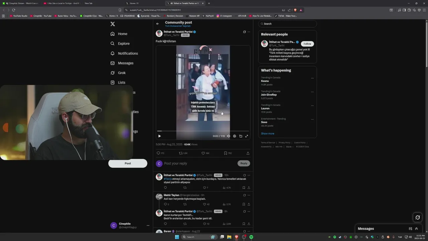428x241 pixels.
Task: Click the Grok icon on the main post
Action: pos(244,32)
